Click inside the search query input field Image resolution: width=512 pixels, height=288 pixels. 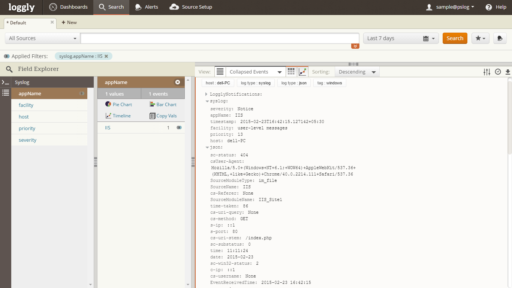220,38
